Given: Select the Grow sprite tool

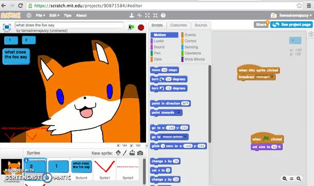Looking at the screenshot, I should pos(147,15).
